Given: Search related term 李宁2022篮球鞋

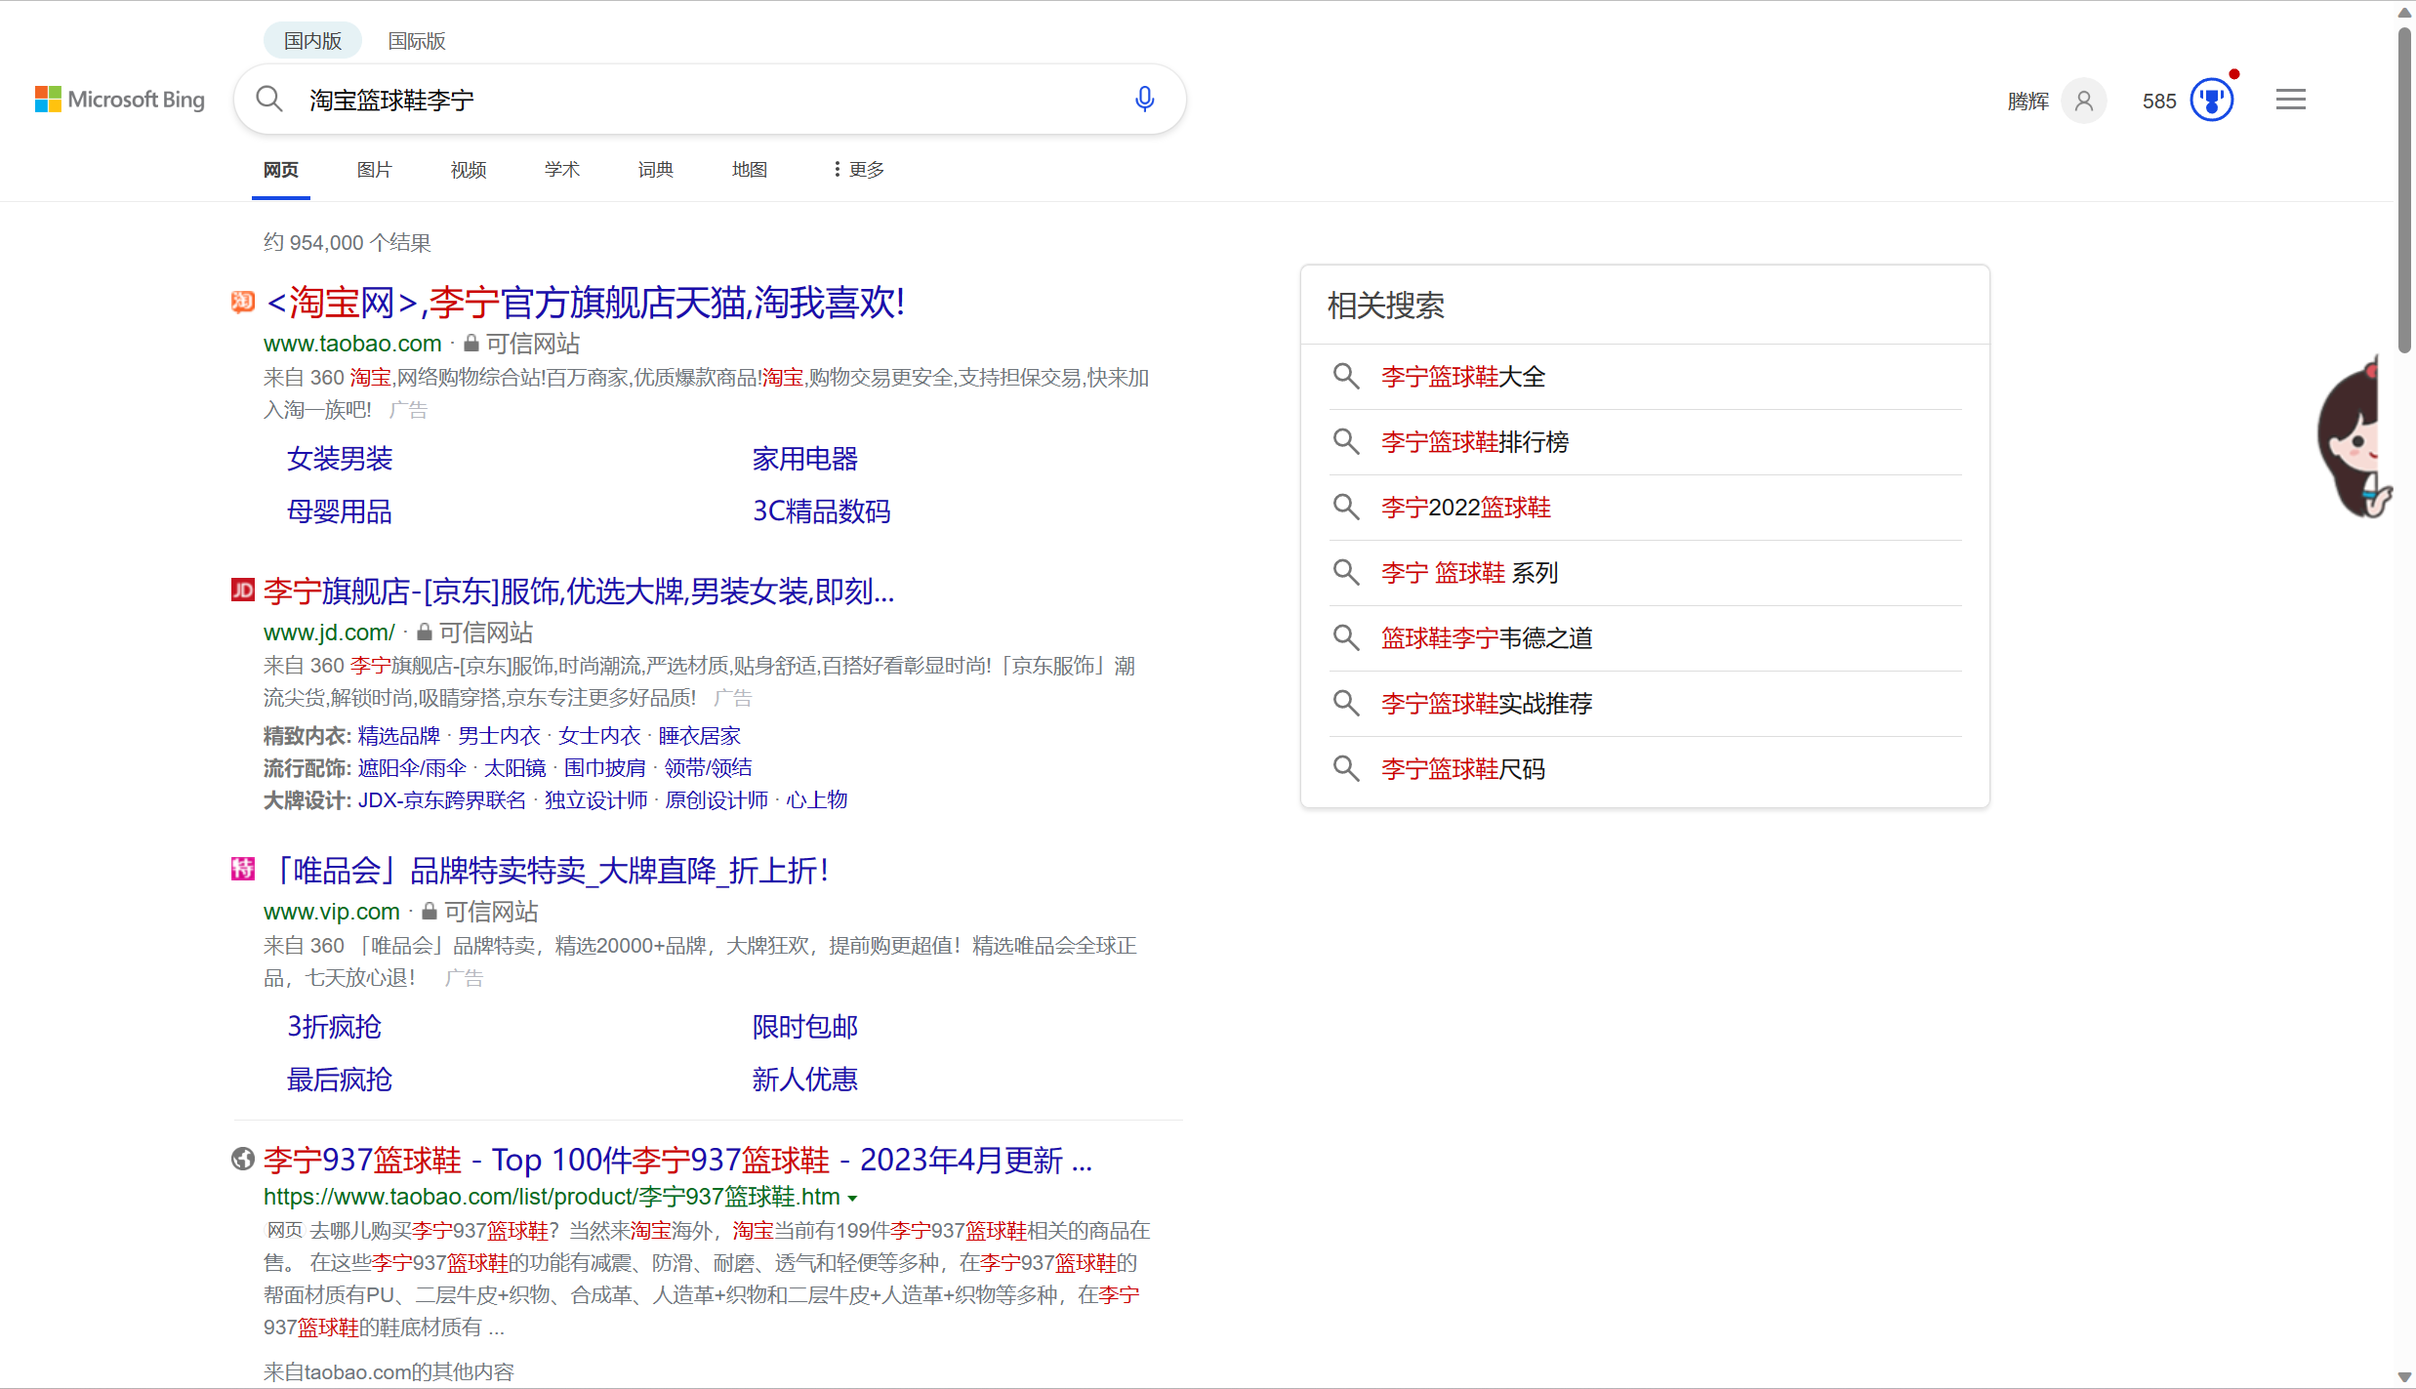Looking at the screenshot, I should 1466,508.
